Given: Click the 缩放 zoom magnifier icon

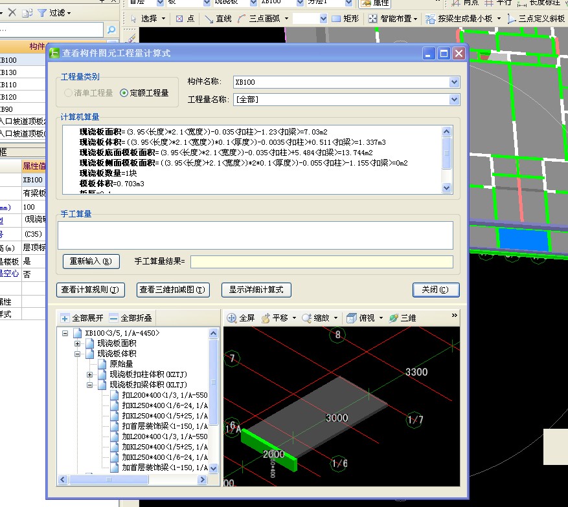Looking at the screenshot, I should [x=307, y=318].
